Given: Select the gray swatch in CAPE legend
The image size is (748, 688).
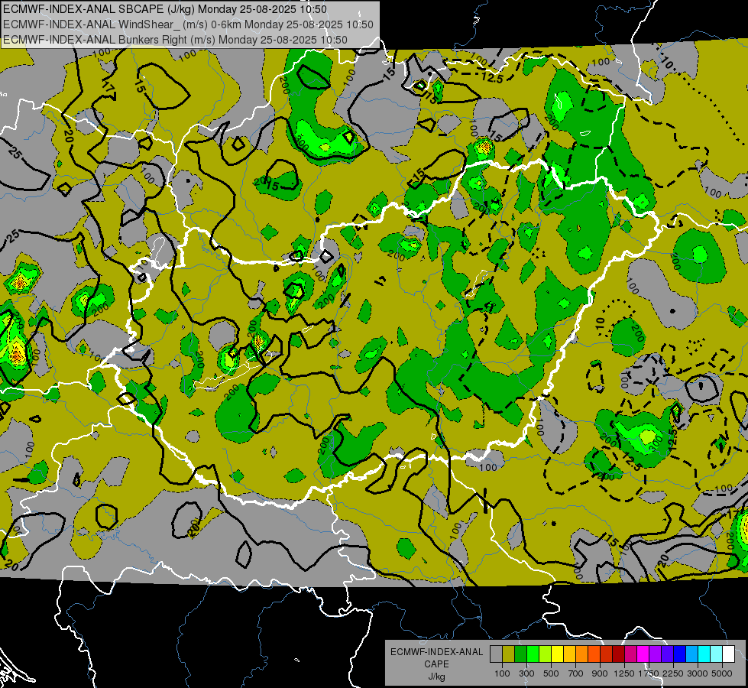Looking at the screenshot, I should [x=496, y=654].
